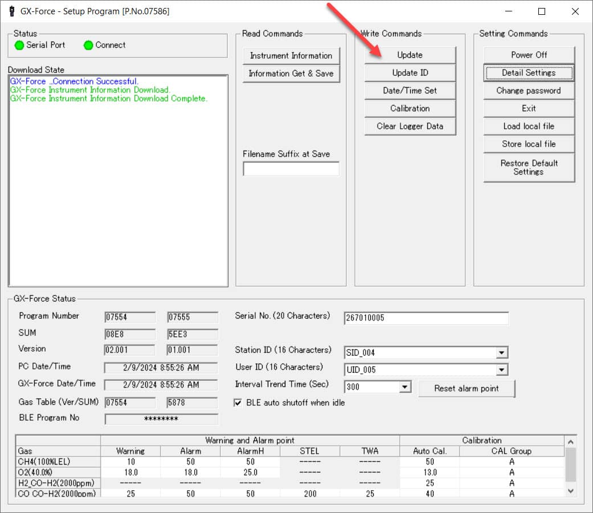Change the password
Image resolution: width=593 pixels, height=513 pixels.
click(x=527, y=90)
